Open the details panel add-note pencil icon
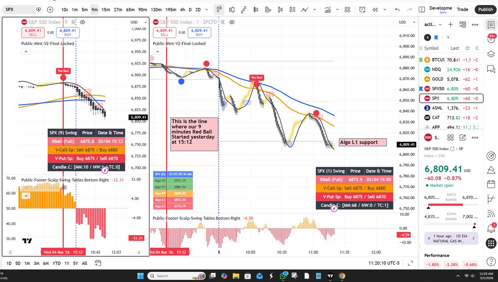Screen dimensions: 498x282 pyautogui.click(x=462, y=138)
